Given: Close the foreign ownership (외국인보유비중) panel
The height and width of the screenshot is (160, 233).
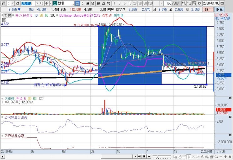Looking at the screenshot, I should (x=230, y=117).
